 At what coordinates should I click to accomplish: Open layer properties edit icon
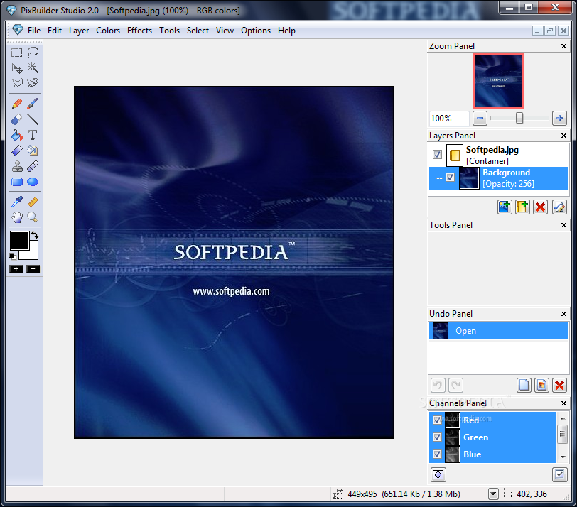coord(559,207)
